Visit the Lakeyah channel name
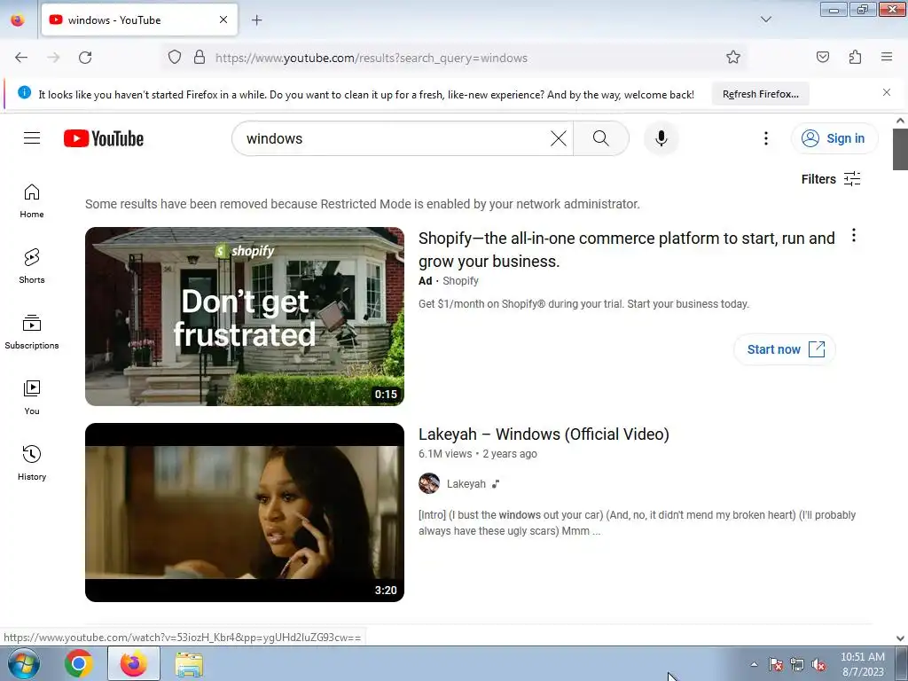This screenshot has width=908, height=681. click(466, 483)
